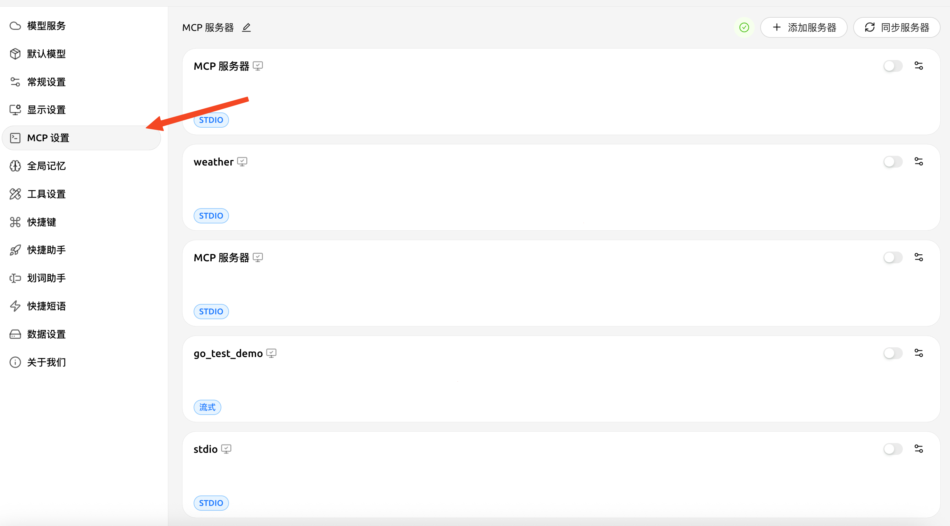Enable the weather server toggle
Image resolution: width=950 pixels, height=526 pixels.
point(892,162)
